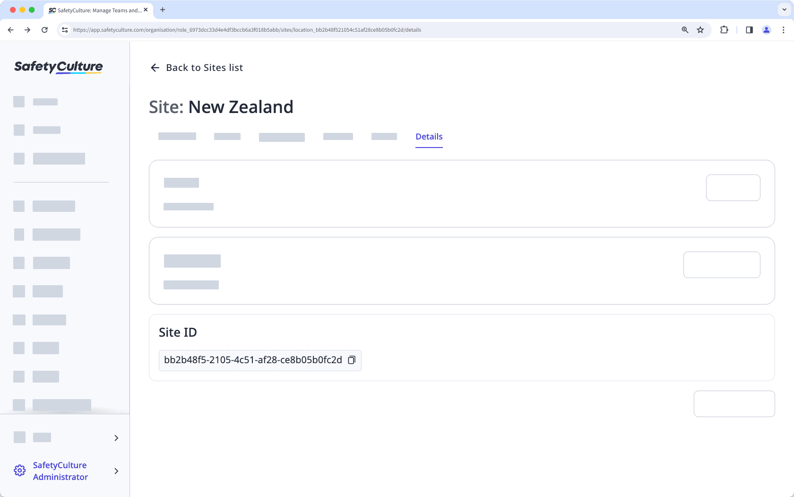Expand the SafetyCulture Administrator chevron

116,471
